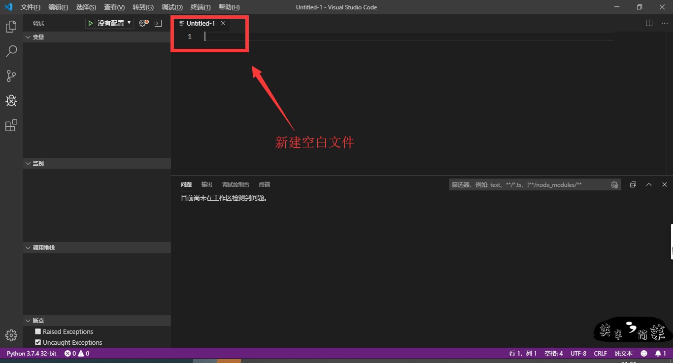Open the debug console icon
673x363 pixels.
(158, 23)
